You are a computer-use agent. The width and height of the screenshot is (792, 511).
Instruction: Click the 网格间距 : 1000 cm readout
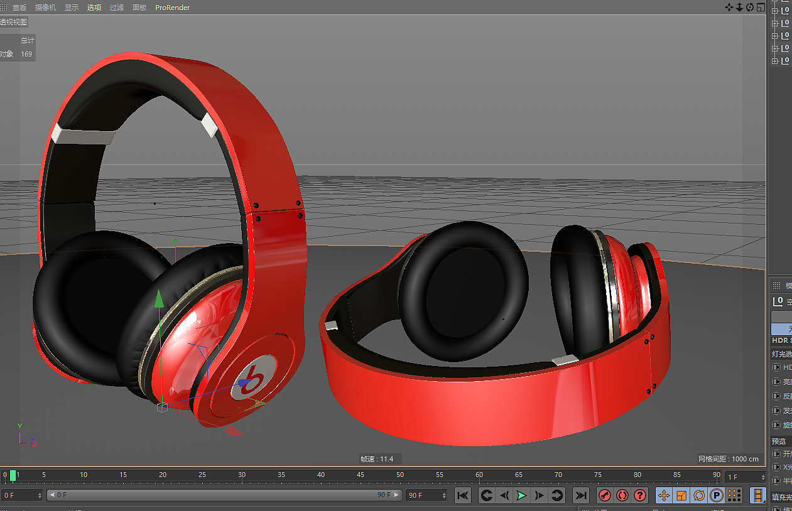click(729, 459)
